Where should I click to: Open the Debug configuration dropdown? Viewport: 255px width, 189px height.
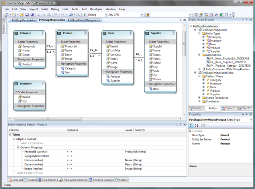[106, 15]
